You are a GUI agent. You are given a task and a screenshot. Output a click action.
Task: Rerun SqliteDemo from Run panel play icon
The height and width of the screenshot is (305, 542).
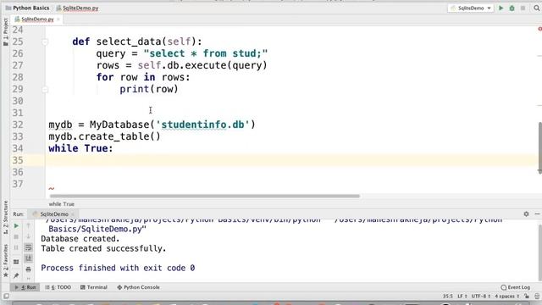16,226
